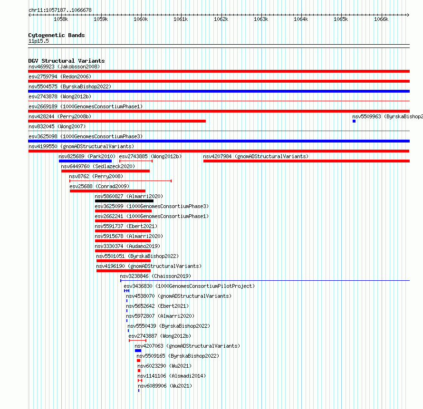Select nsv5509963 variant label near 1065k
Screen dimensions: 423x409
coord(387,116)
